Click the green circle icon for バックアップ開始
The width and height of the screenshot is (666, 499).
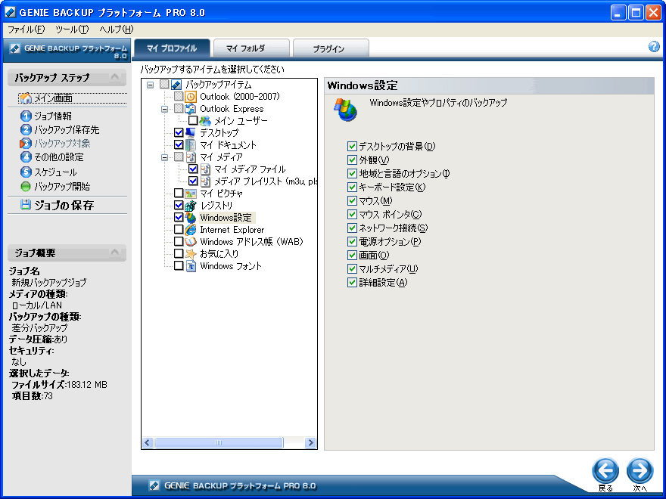pos(26,186)
